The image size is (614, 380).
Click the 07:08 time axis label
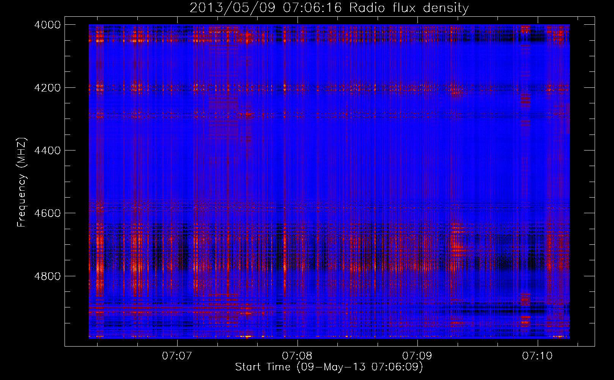pos(297,356)
